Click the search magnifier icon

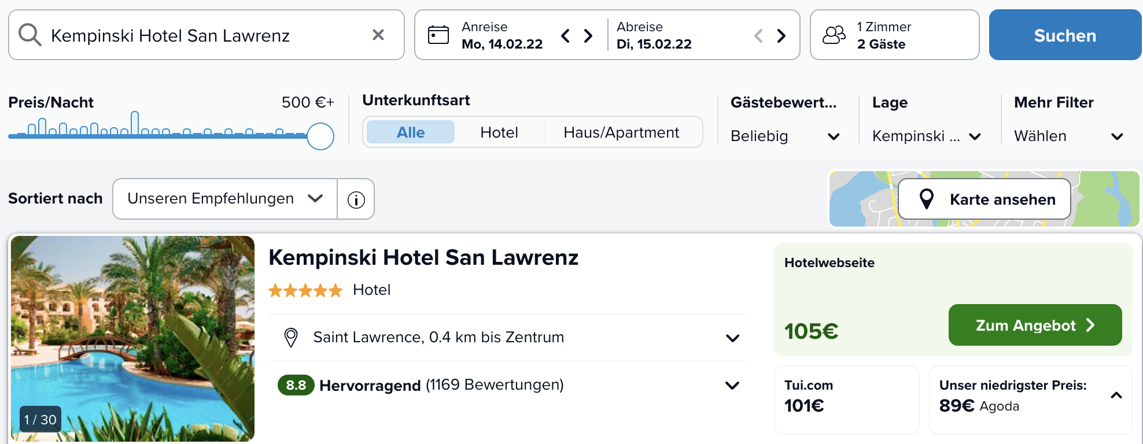[x=30, y=35]
